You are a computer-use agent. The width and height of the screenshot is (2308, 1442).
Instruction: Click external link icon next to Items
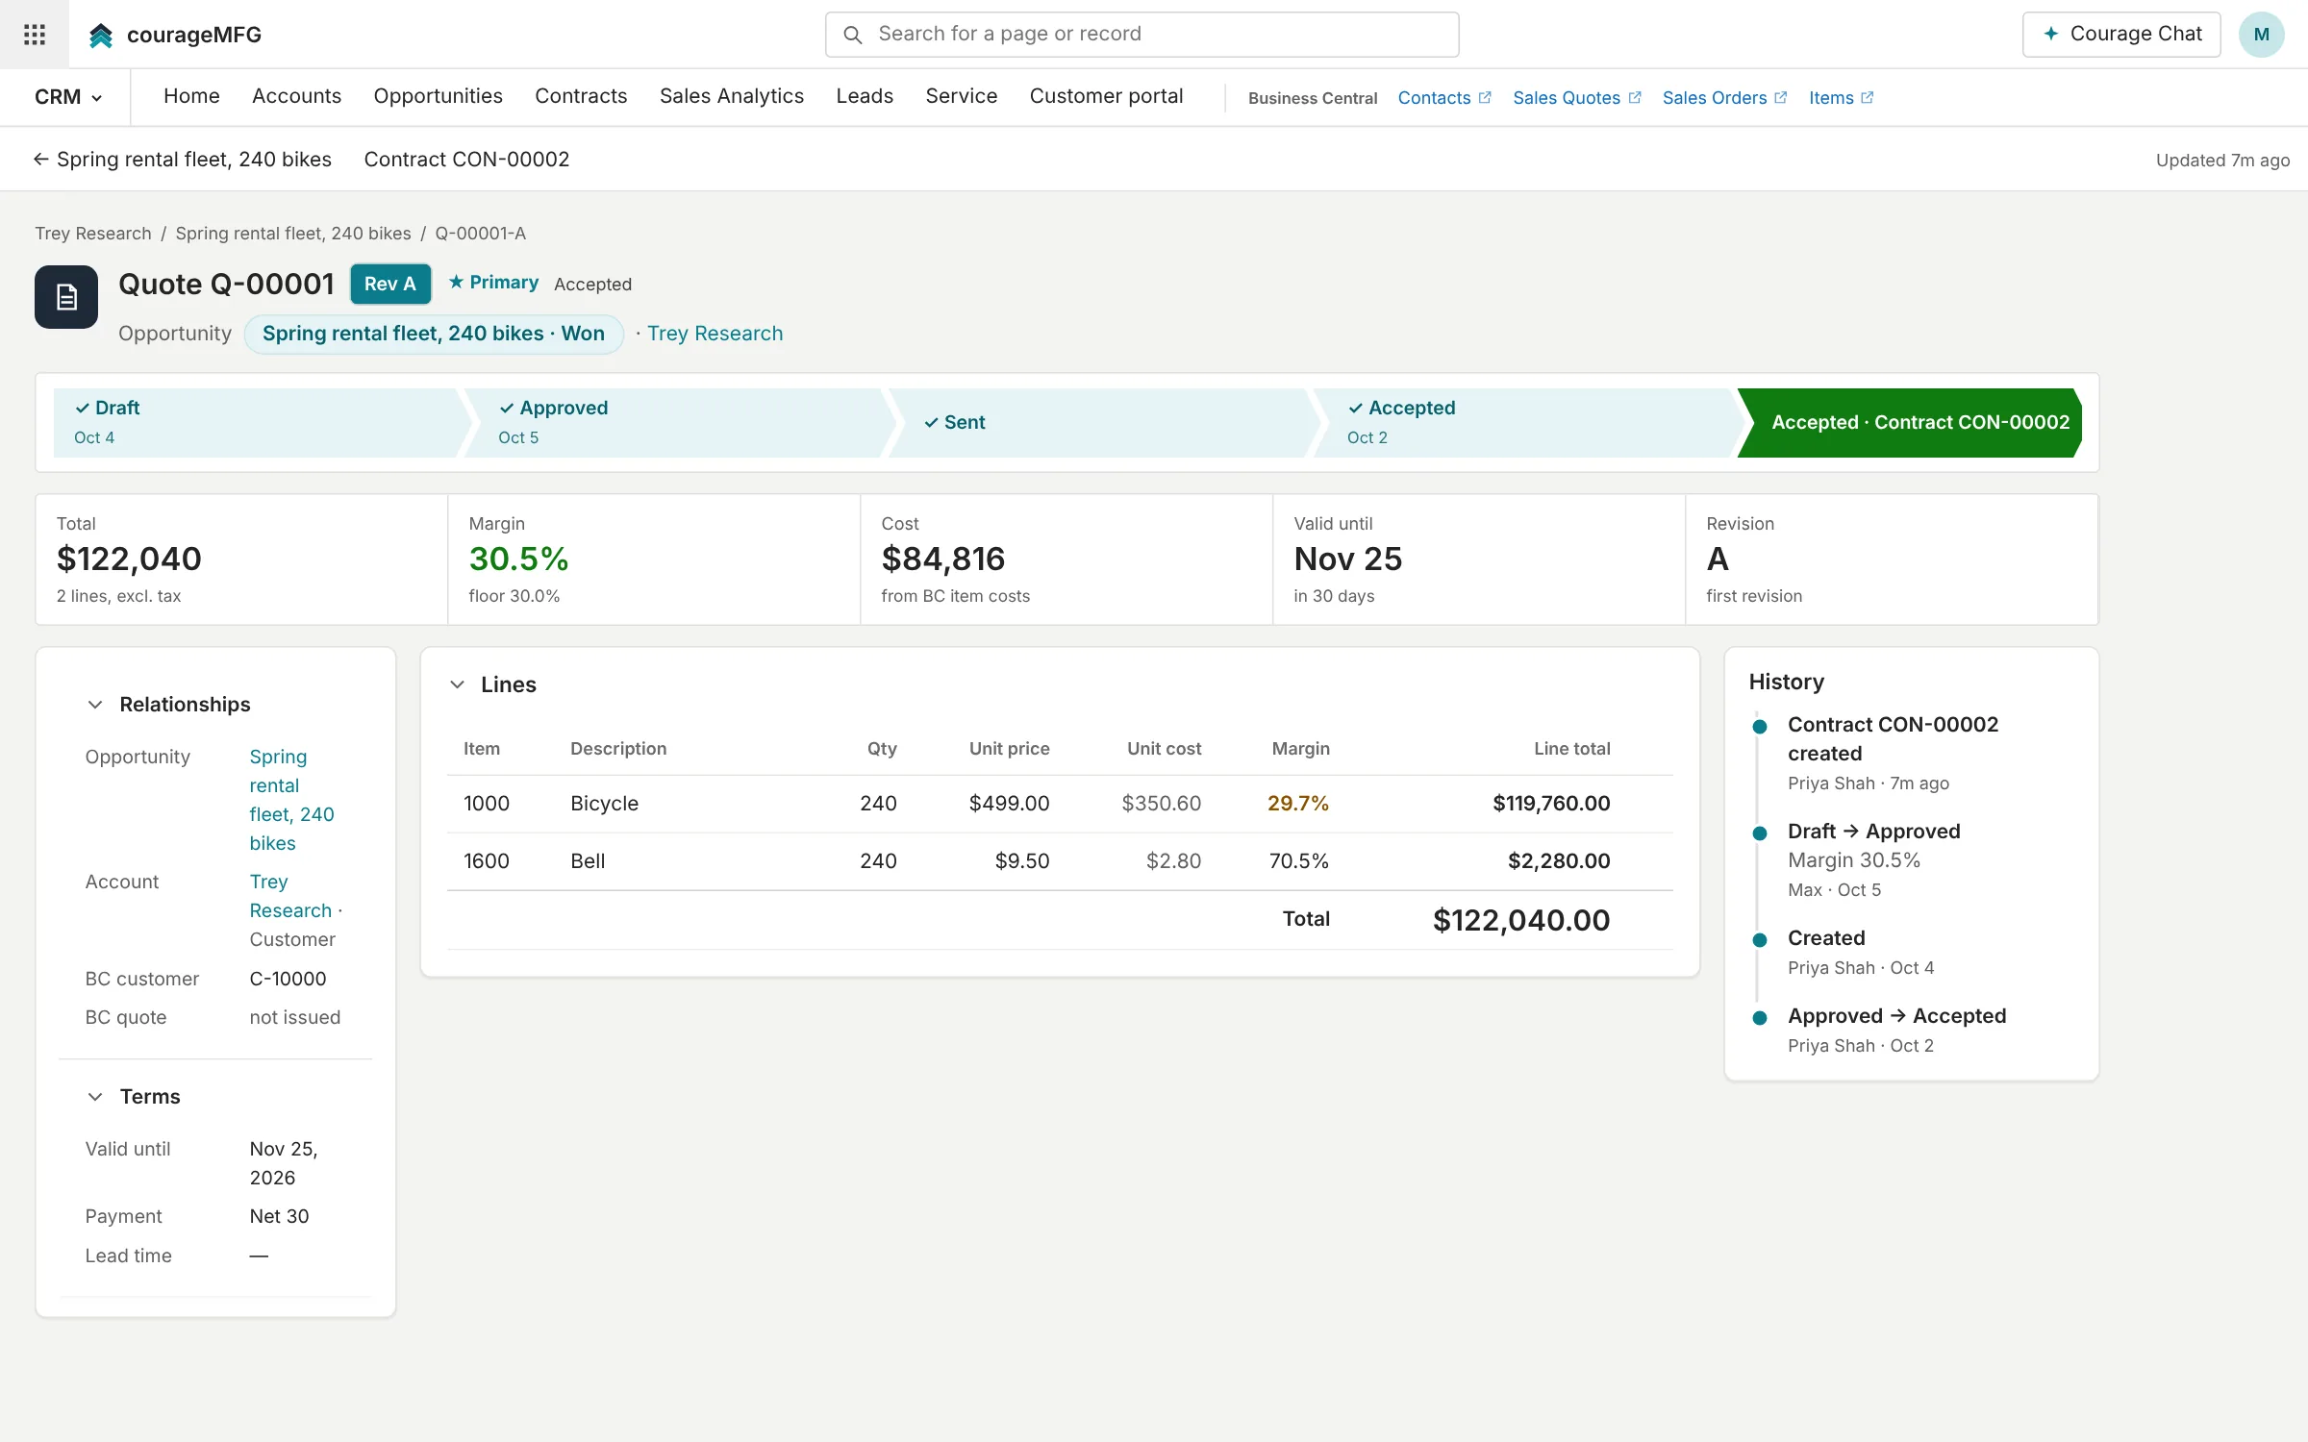click(x=1868, y=97)
